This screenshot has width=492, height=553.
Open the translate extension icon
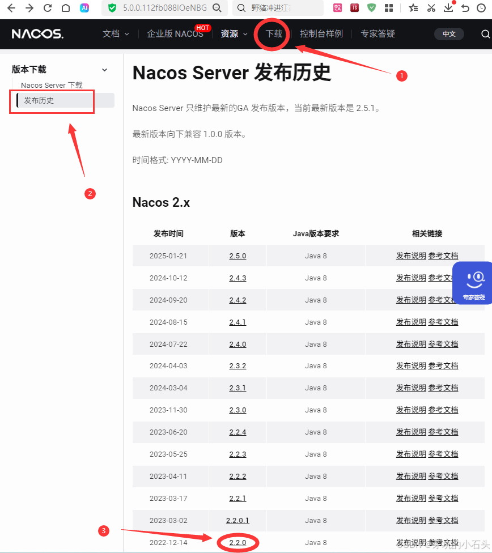click(337, 8)
